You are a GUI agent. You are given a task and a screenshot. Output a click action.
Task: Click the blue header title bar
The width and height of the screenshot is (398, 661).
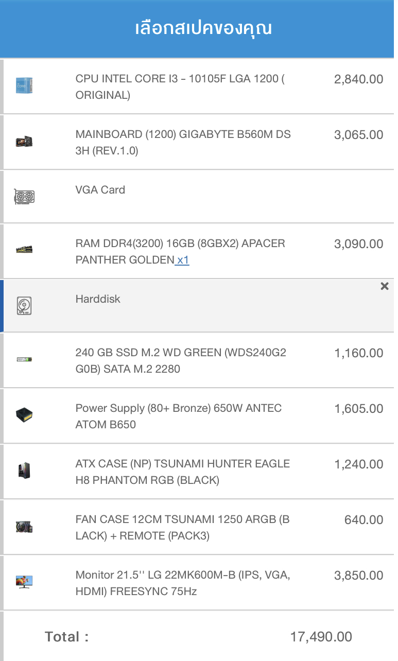[199, 29]
